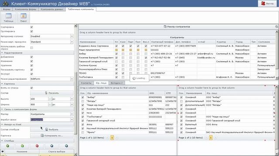Screen dimensions: 279x156
Task: Click the Ширина spinner control
Action: (x=50, y=104)
